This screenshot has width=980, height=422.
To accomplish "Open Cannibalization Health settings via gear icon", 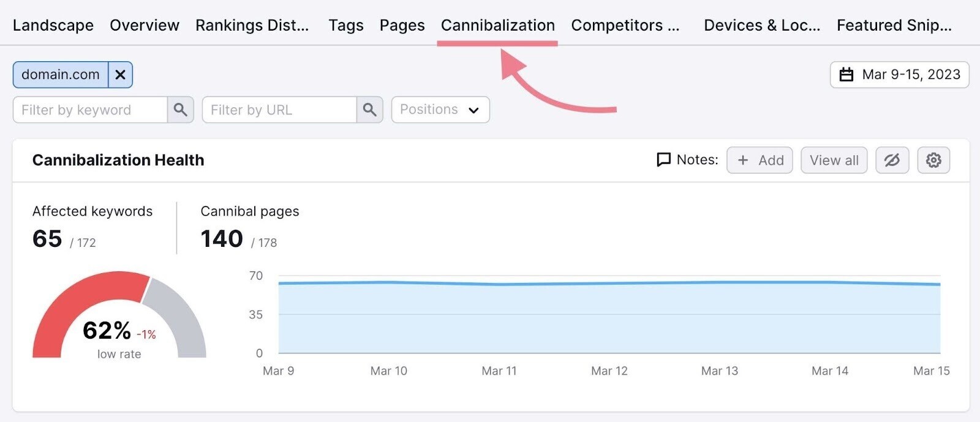I will point(933,160).
